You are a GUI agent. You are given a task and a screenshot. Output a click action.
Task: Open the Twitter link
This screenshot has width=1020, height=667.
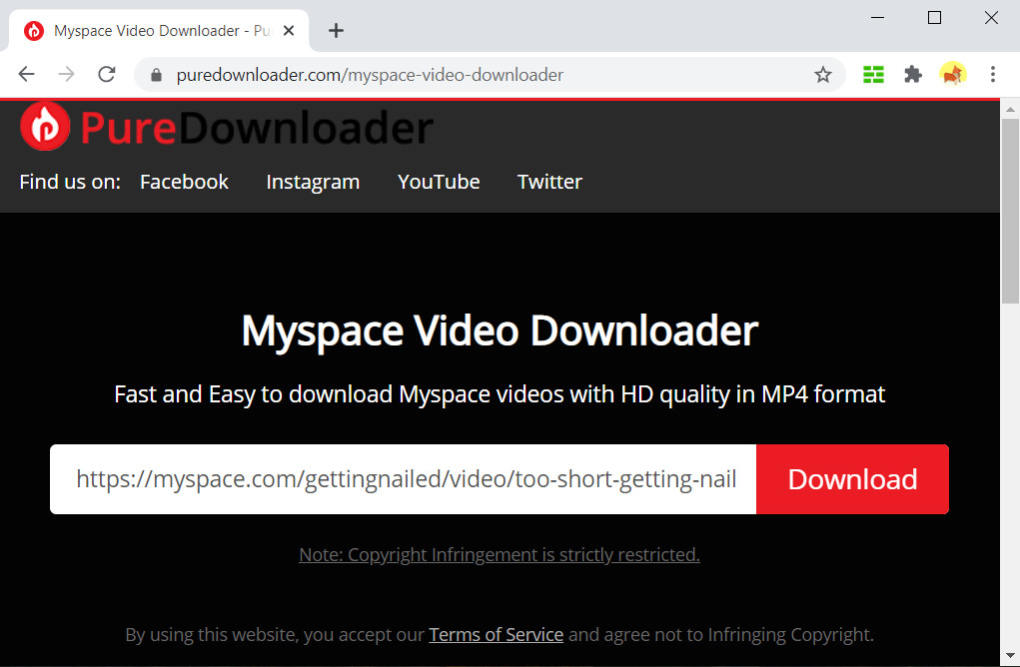coord(549,182)
